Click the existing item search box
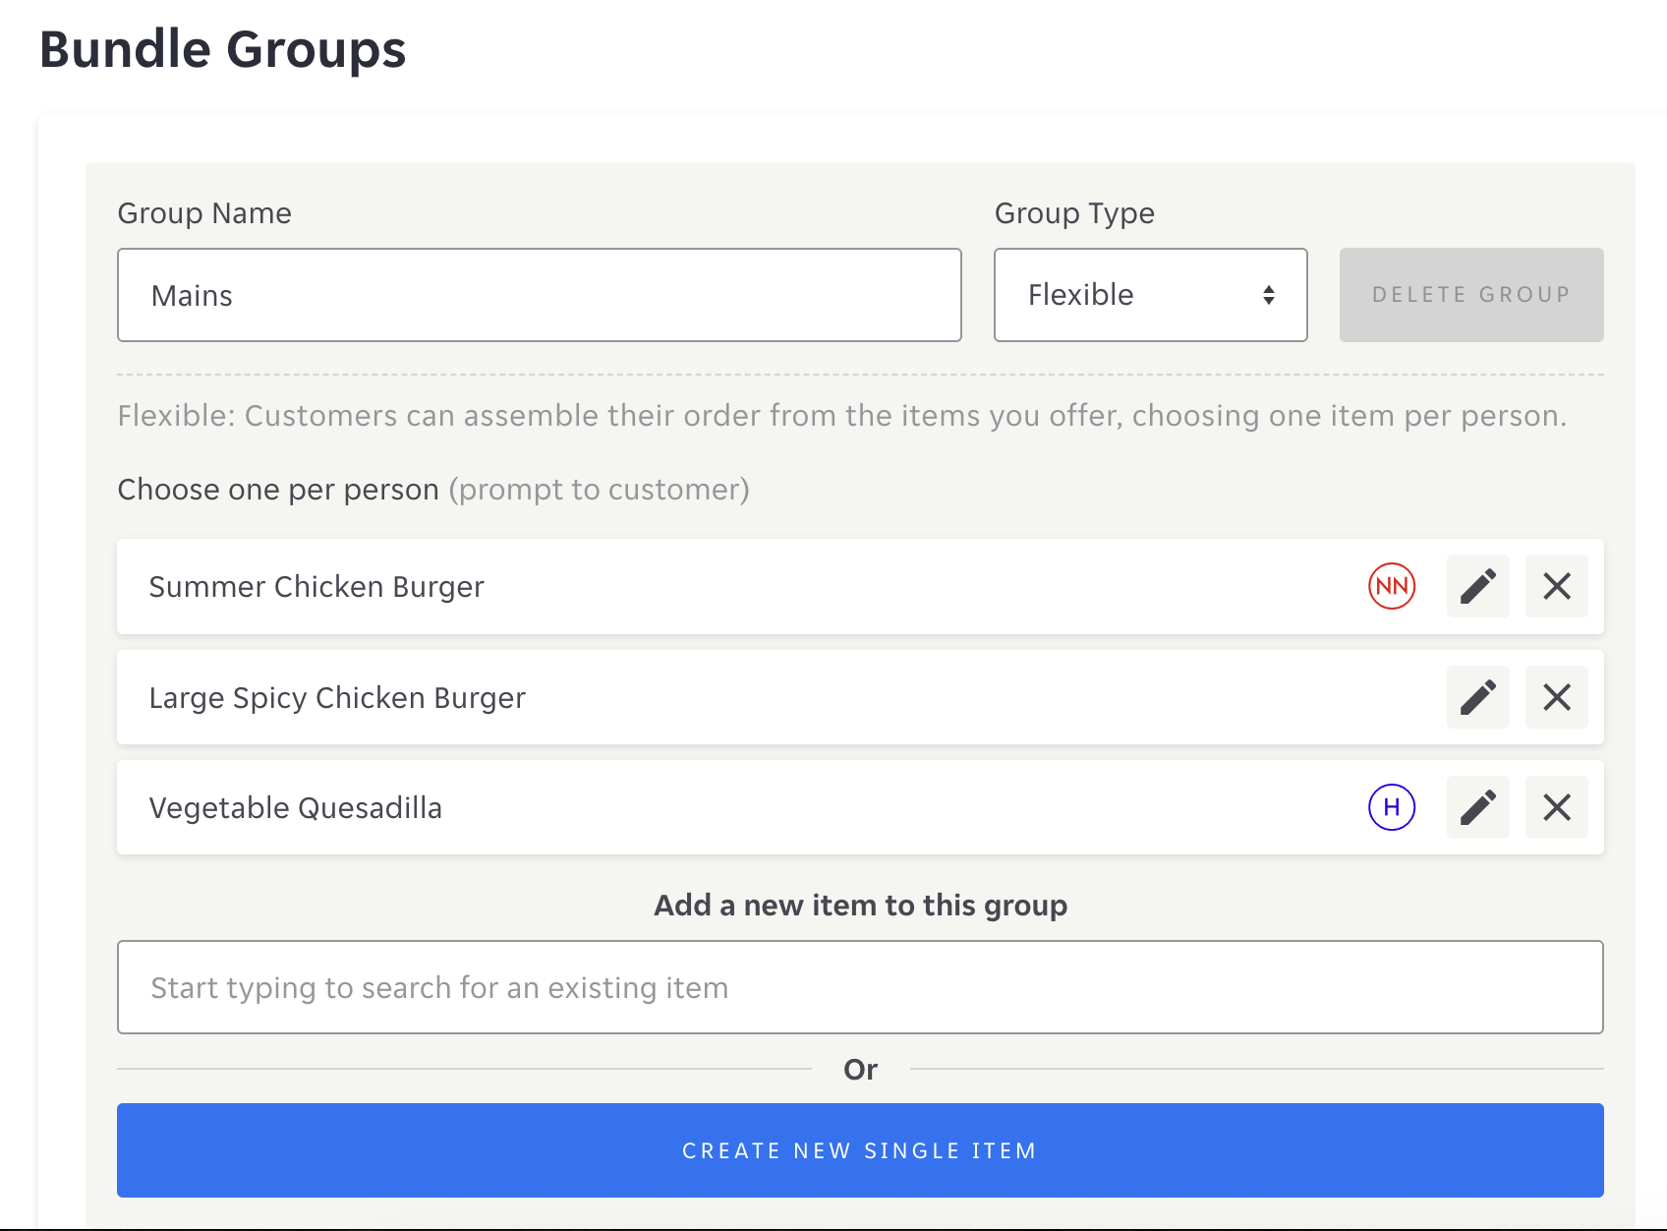Viewport: 1667px width, 1231px height. [x=860, y=987]
